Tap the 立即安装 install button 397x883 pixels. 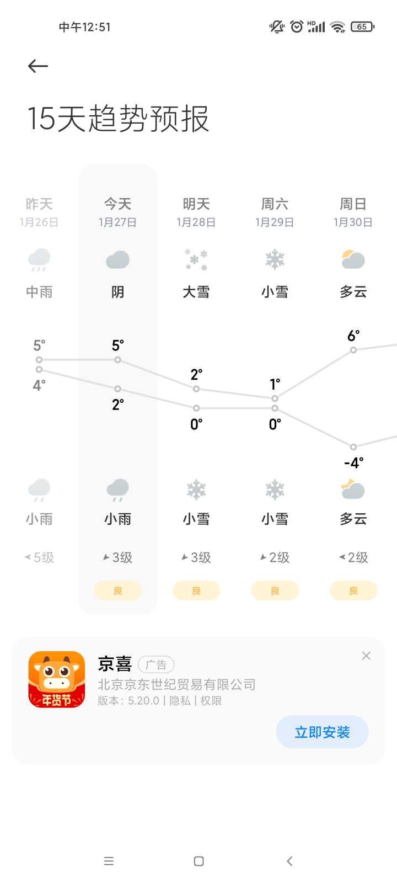pos(322,732)
